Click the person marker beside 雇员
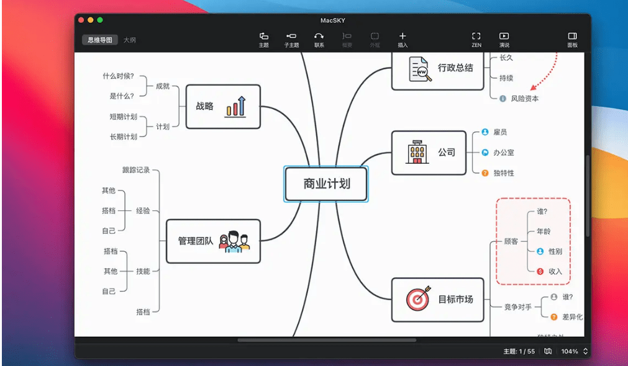 (485, 132)
